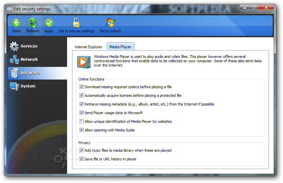Viewport: 283px width, 183px height.
Task: Select the Software category
Action: point(37,73)
